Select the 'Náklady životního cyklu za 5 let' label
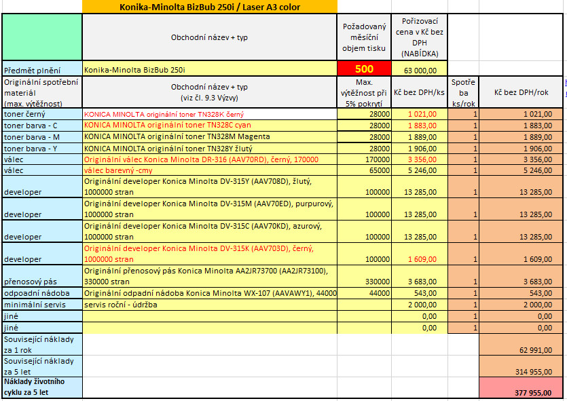 [x=42, y=387]
